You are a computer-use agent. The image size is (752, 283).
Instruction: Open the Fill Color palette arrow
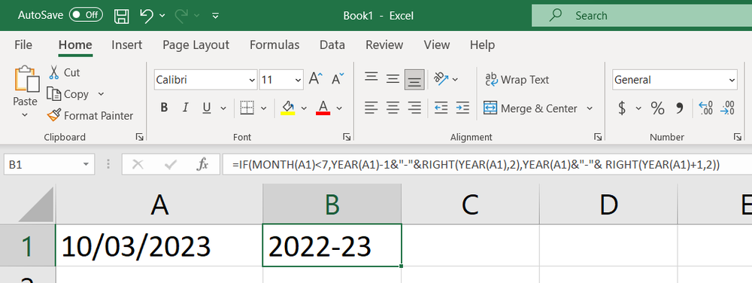click(304, 108)
